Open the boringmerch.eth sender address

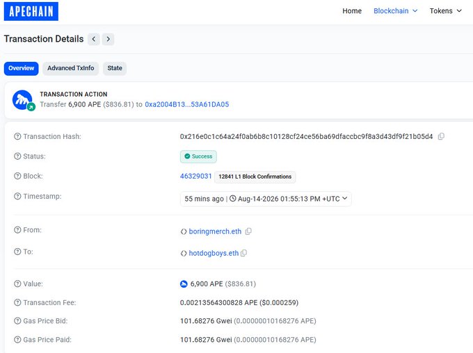point(215,231)
